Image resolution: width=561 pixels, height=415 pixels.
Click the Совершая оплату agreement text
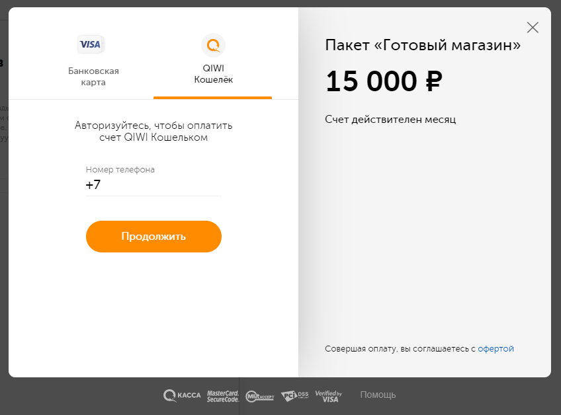(x=400, y=349)
